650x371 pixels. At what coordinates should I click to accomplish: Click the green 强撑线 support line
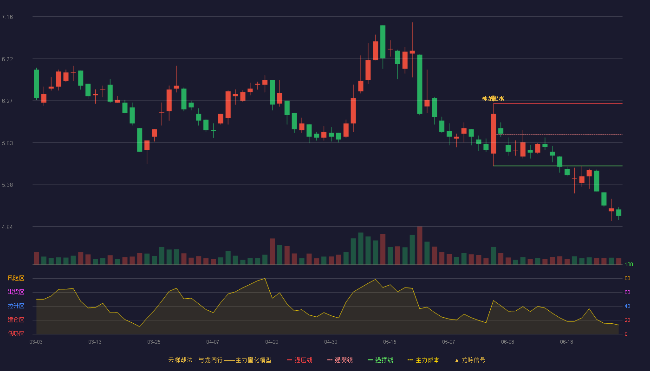tap(558, 166)
